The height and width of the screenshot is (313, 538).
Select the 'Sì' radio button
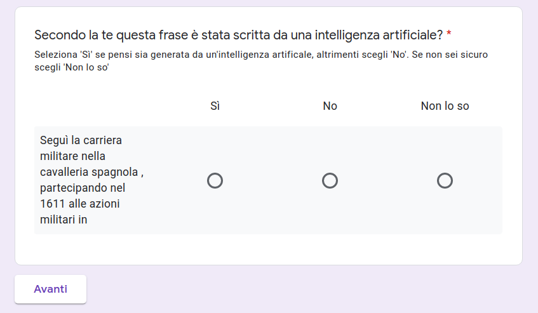[x=215, y=181]
